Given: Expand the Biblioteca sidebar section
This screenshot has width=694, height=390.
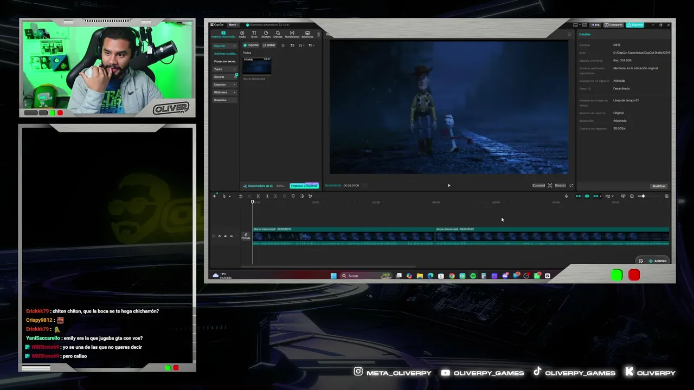Looking at the screenshot, I should [x=224, y=92].
